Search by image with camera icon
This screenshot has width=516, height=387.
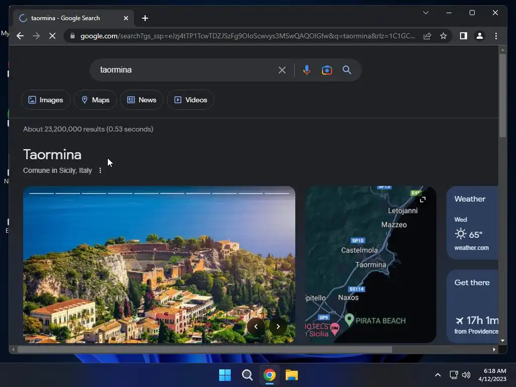tap(327, 70)
